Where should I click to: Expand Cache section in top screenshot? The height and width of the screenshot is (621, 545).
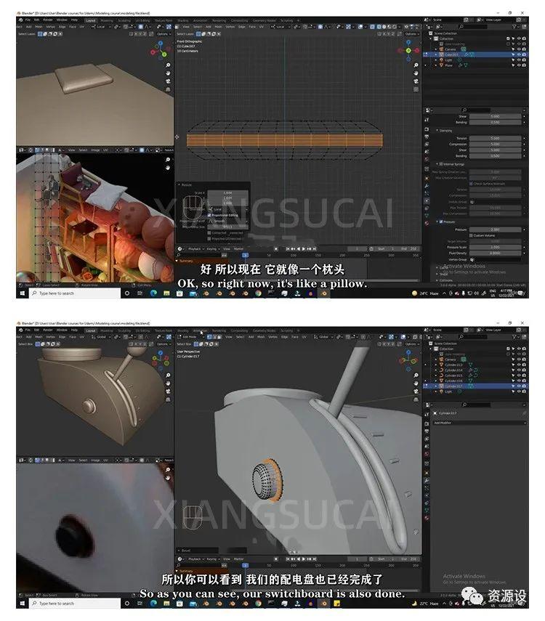click(x=437, y=268)
